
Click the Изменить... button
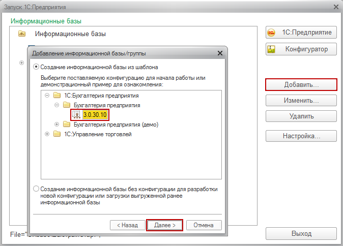301,101
